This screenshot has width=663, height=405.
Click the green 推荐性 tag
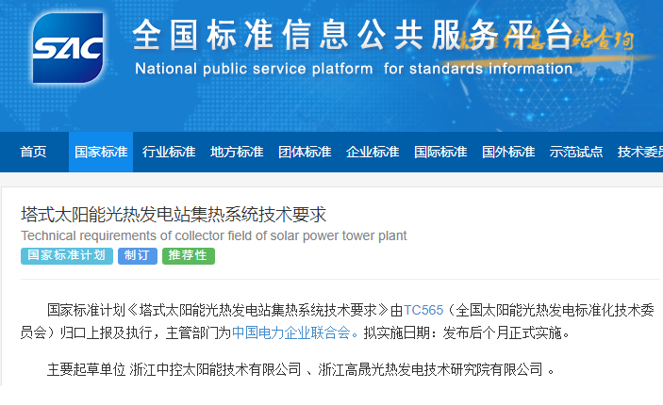tap(188, 255)
